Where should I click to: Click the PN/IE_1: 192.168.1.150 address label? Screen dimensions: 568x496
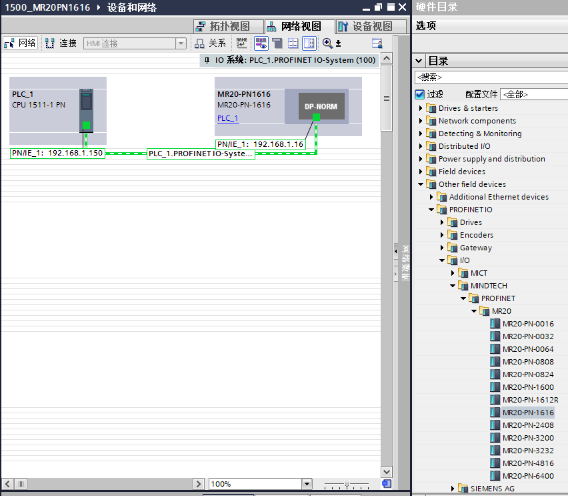pyautogui.click(x=57, y=153)
